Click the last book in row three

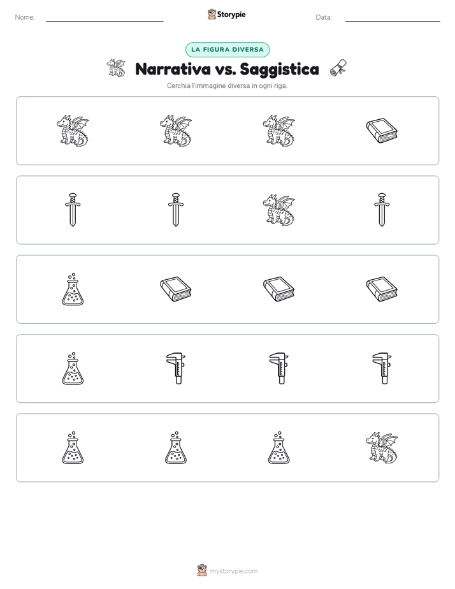coord(382,289)
